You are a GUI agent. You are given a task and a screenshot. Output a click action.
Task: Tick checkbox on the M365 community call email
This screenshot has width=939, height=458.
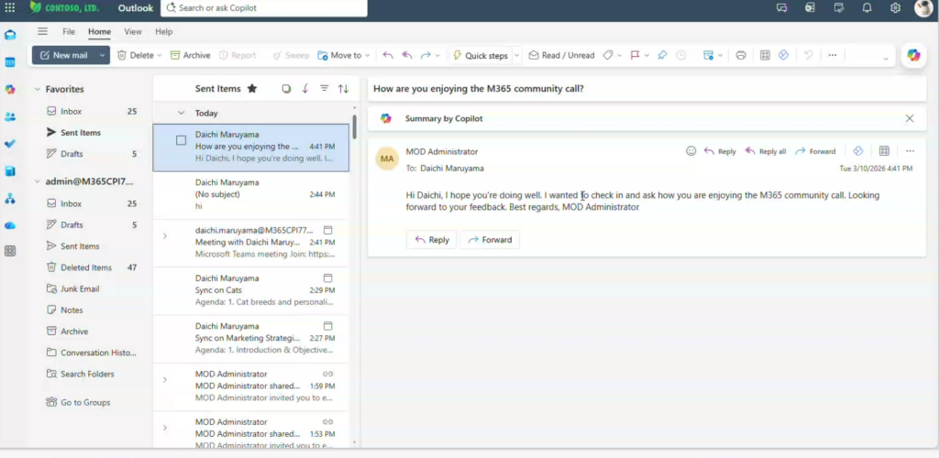(x=181, y=140)
